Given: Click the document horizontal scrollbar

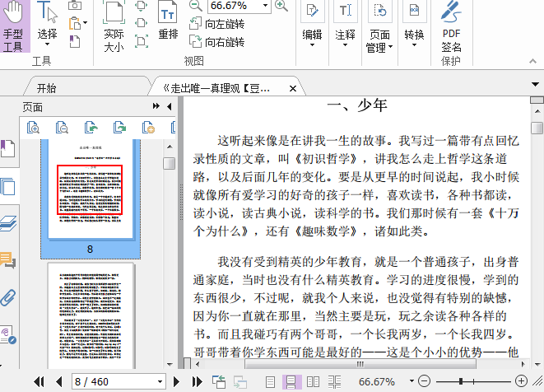Looking at the screenshot, I should tap(360, 364).
